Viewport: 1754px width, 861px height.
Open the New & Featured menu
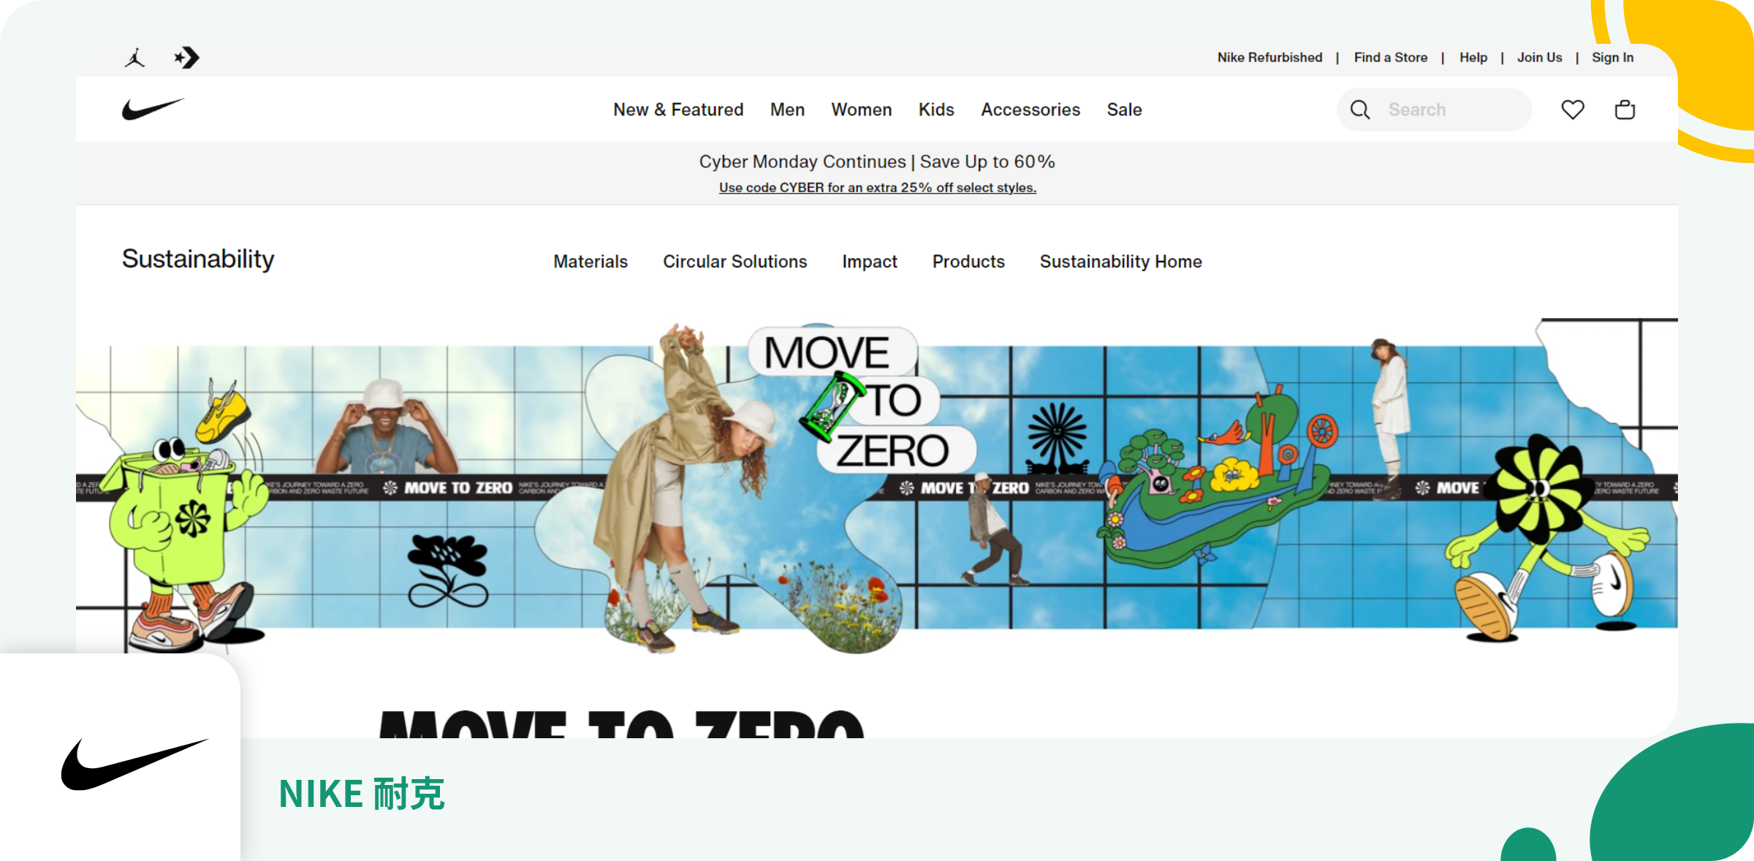pyautogui.click(x=678, y=110)
